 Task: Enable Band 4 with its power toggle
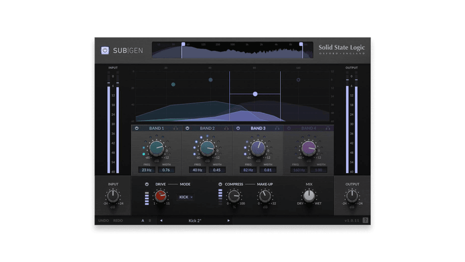[290, 128]
